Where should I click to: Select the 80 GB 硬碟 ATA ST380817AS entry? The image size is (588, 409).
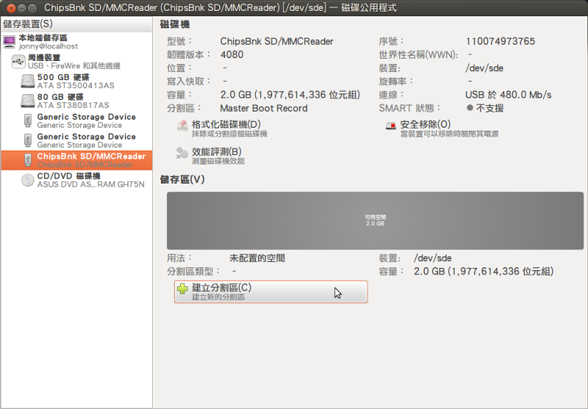click(x=76, y=101)
